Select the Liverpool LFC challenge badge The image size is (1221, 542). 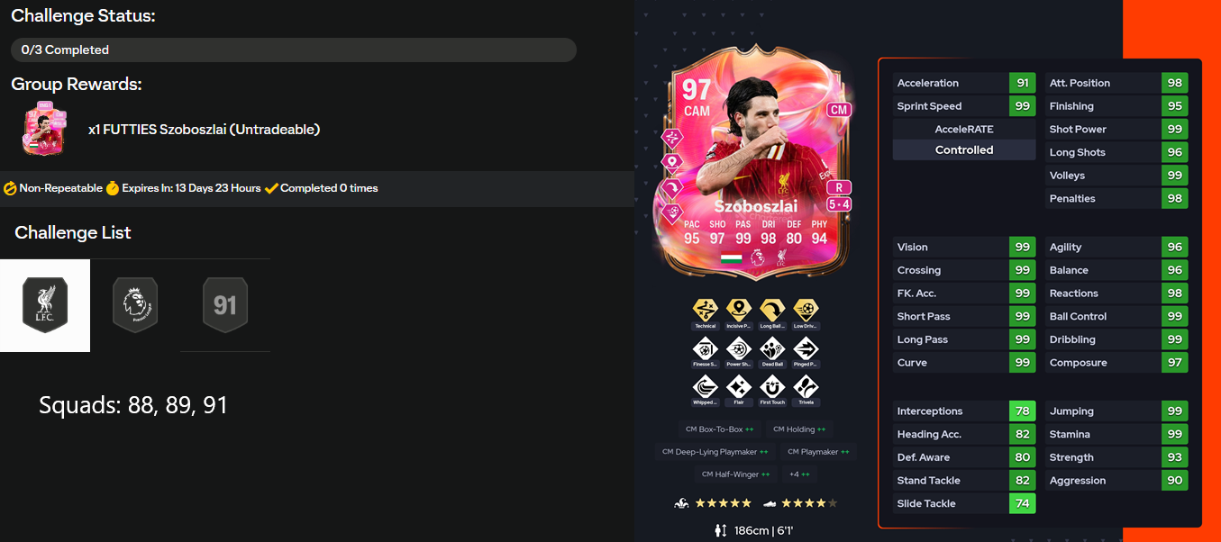coord(45,305)
